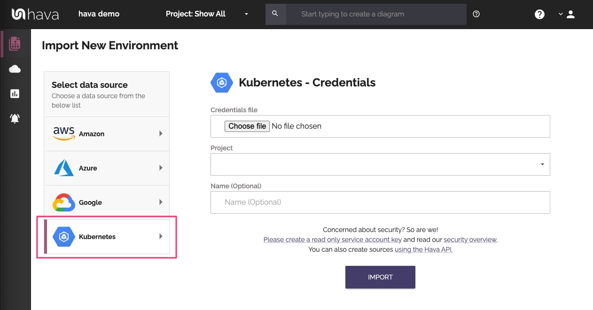This screenshot has width=593, height=310.
Task: Click the Name (Optional) label above field
Action: [x=236, y=186]
